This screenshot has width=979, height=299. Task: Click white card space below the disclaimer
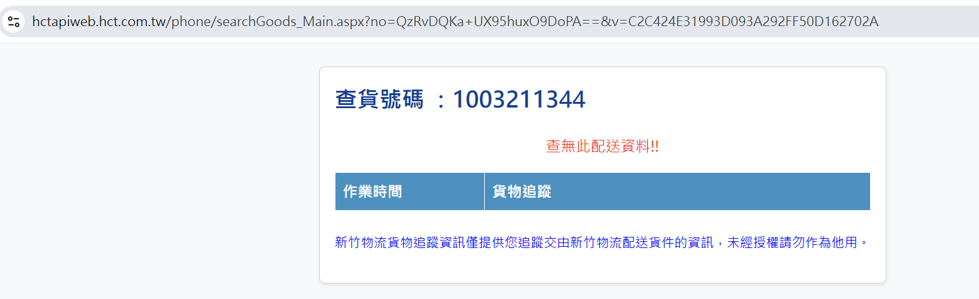point(602,267)
